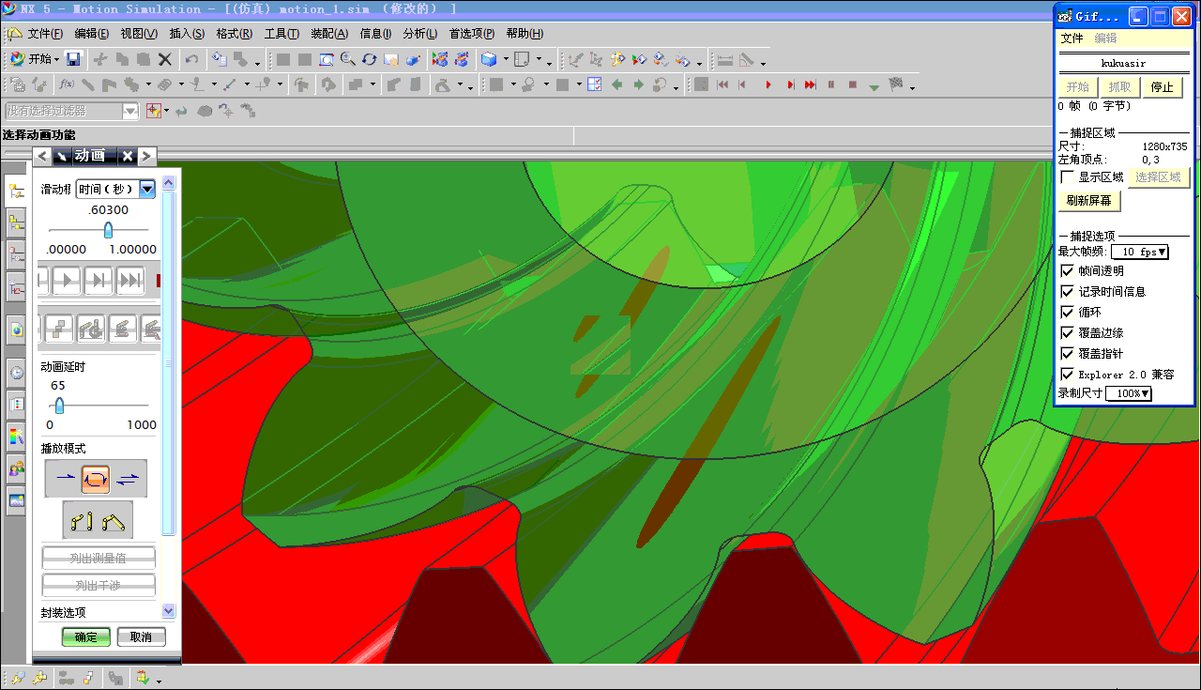Toggle the 覆盖边缘 checkbox
Image resolution: width=1201 pixels, height=690 pixels.
[x=1067, y=332]
